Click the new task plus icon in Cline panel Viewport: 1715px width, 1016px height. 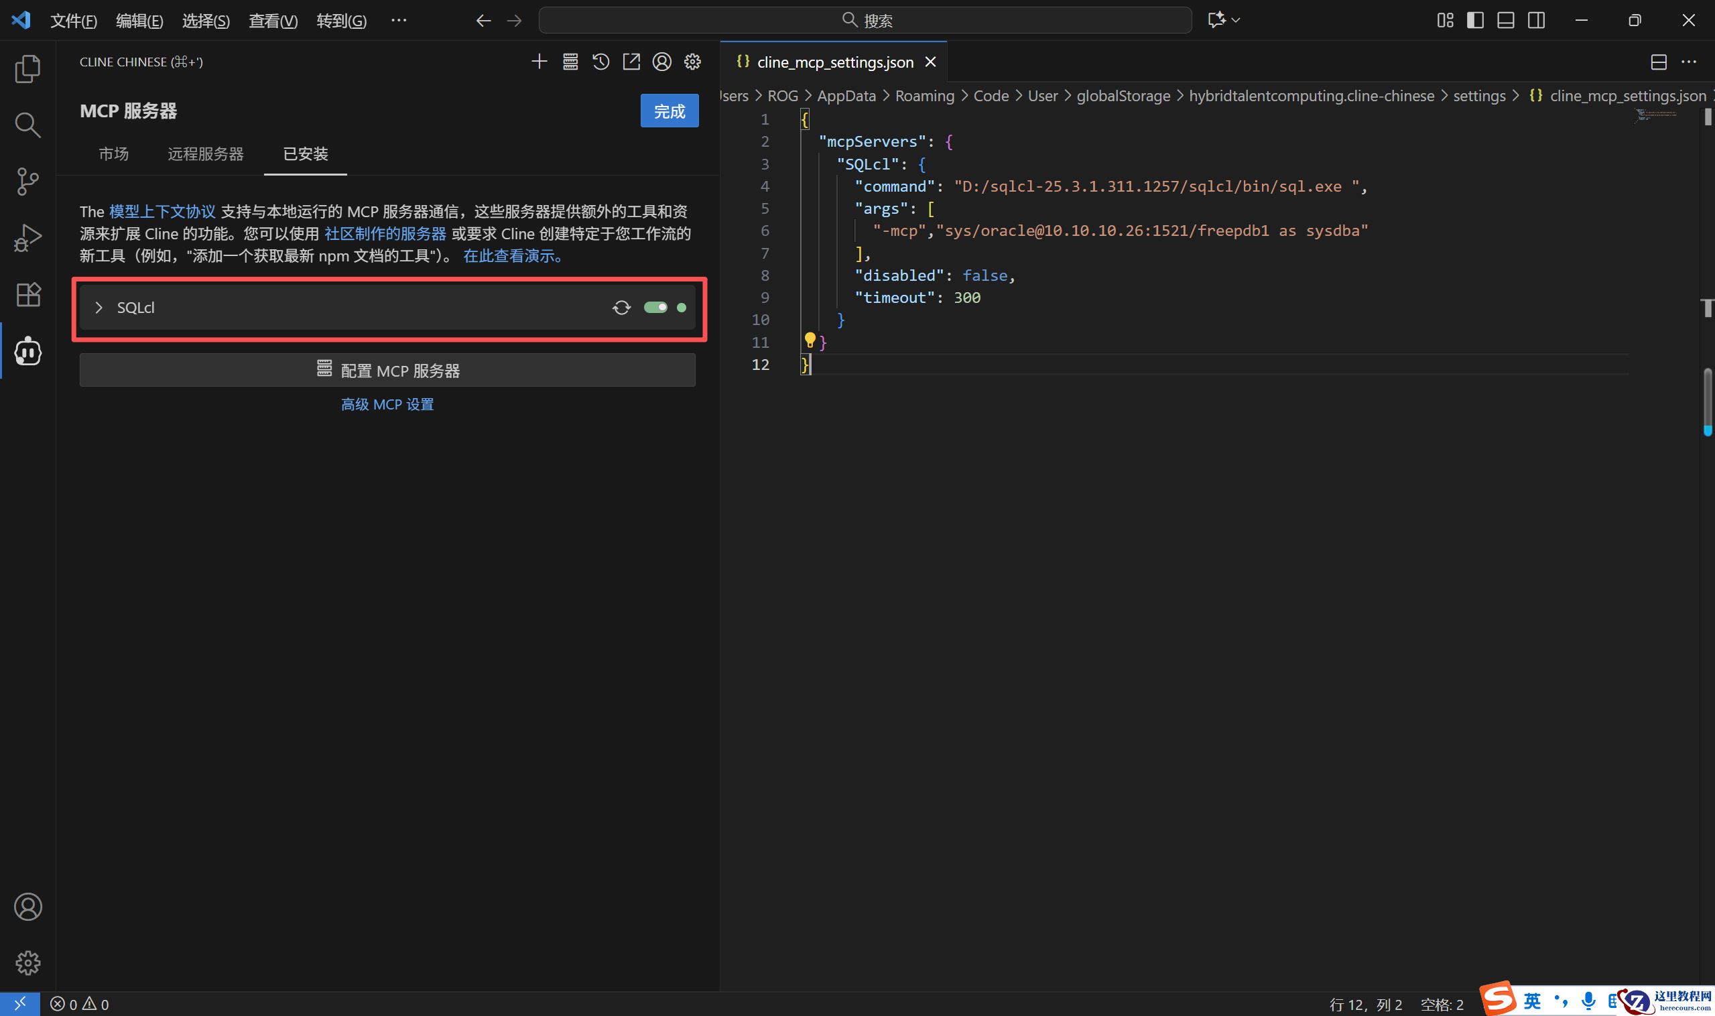539,62
